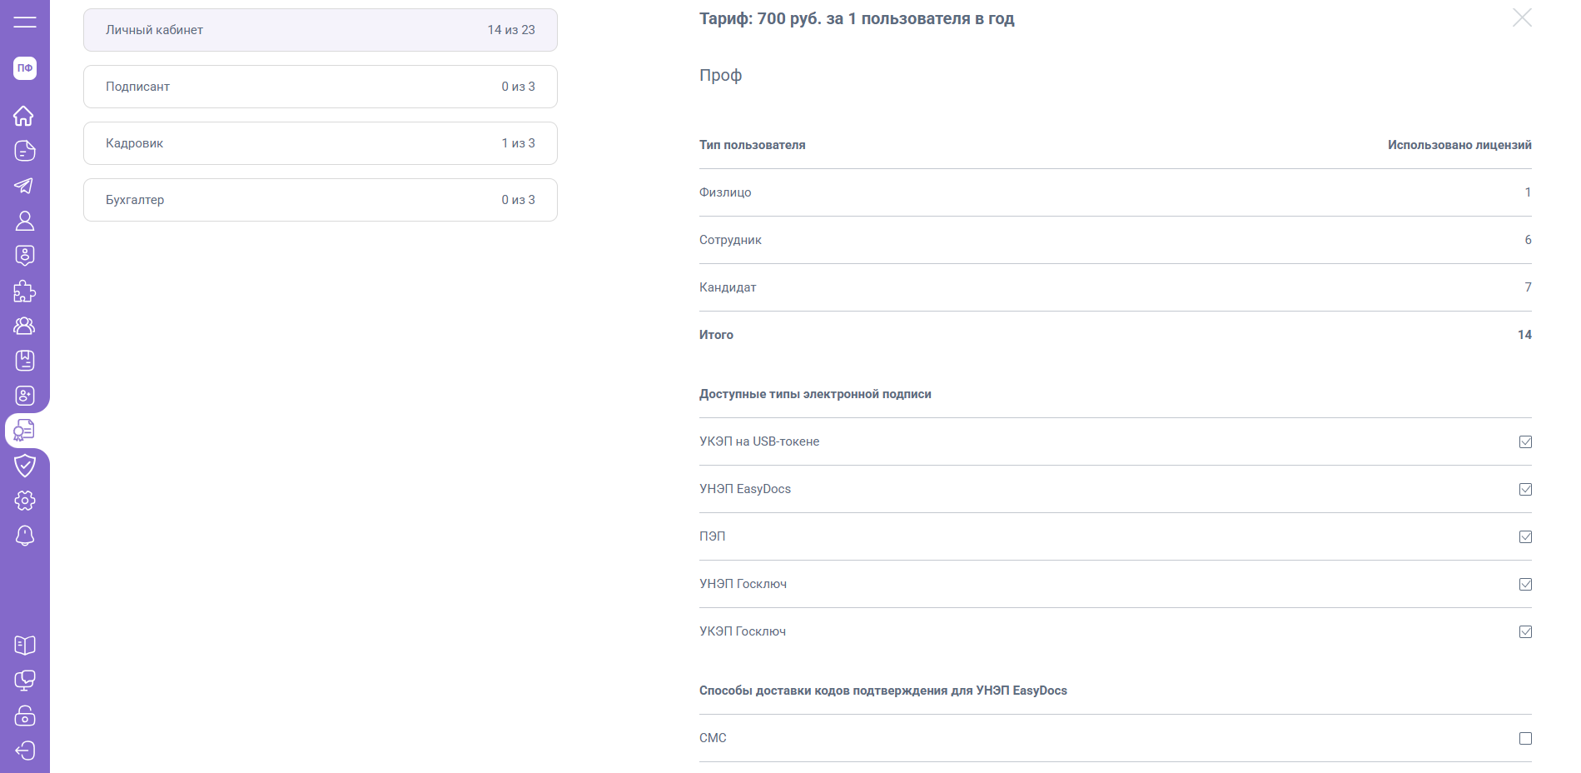Open the open-book knowledge base icon
Viewport: 1581px width, 773px height.
24,646
